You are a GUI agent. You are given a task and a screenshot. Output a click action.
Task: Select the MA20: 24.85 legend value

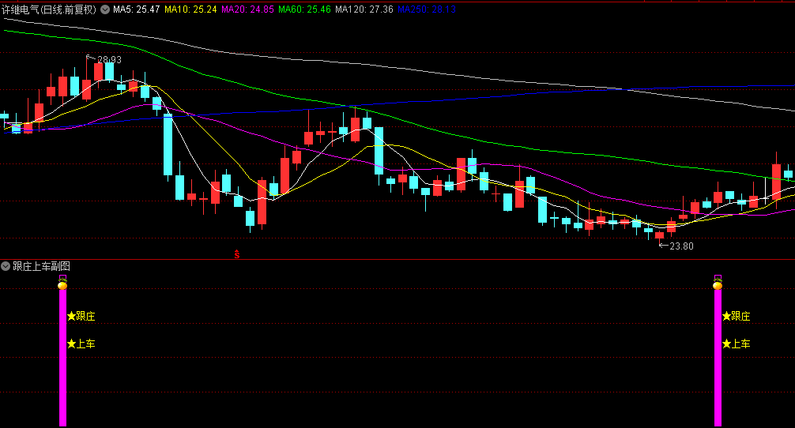(x=248, y=9)
